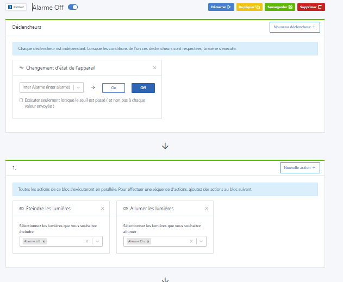Expand the lights dropdown under Allumer les lumières
The height and width of the screenshot is (282, 343).
coord(201,241)
